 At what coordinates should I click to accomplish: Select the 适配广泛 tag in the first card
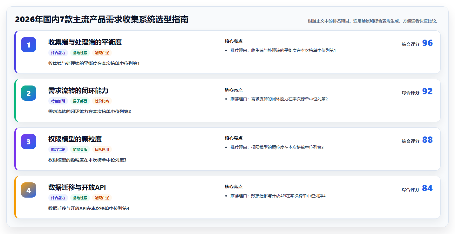[102, 53]
